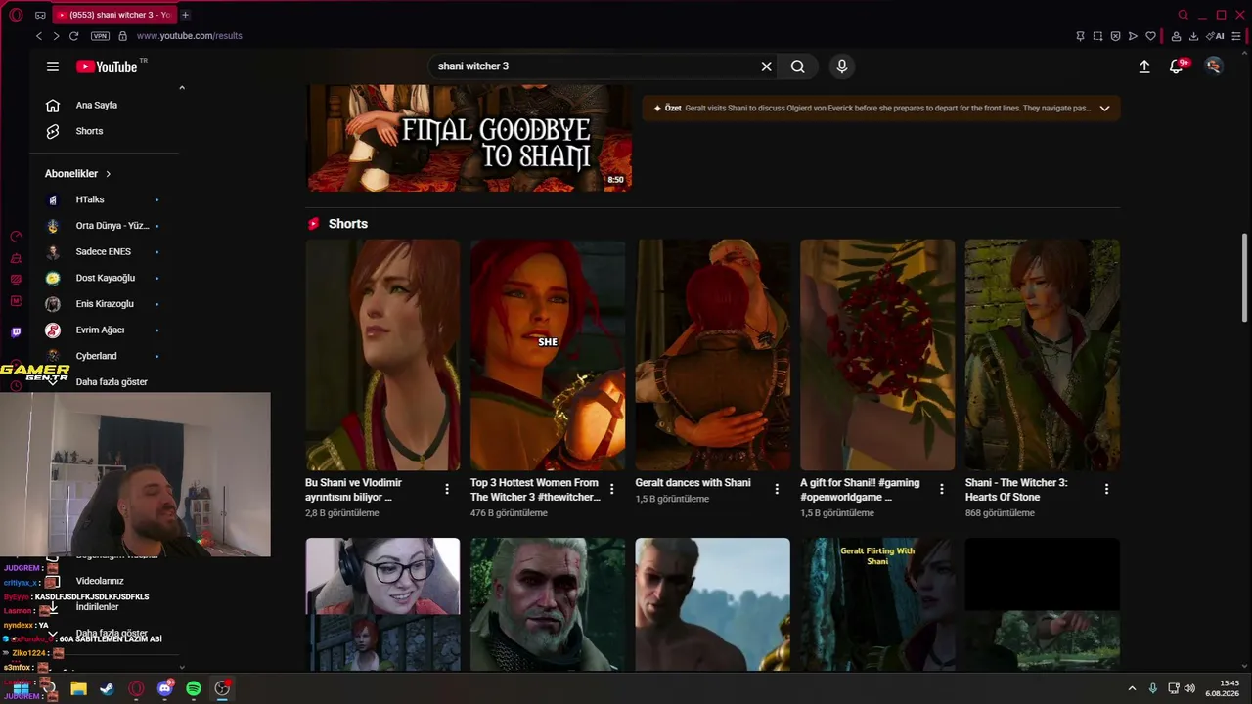Open the YouTube guide hamburger menu

[x=53, y=66]
